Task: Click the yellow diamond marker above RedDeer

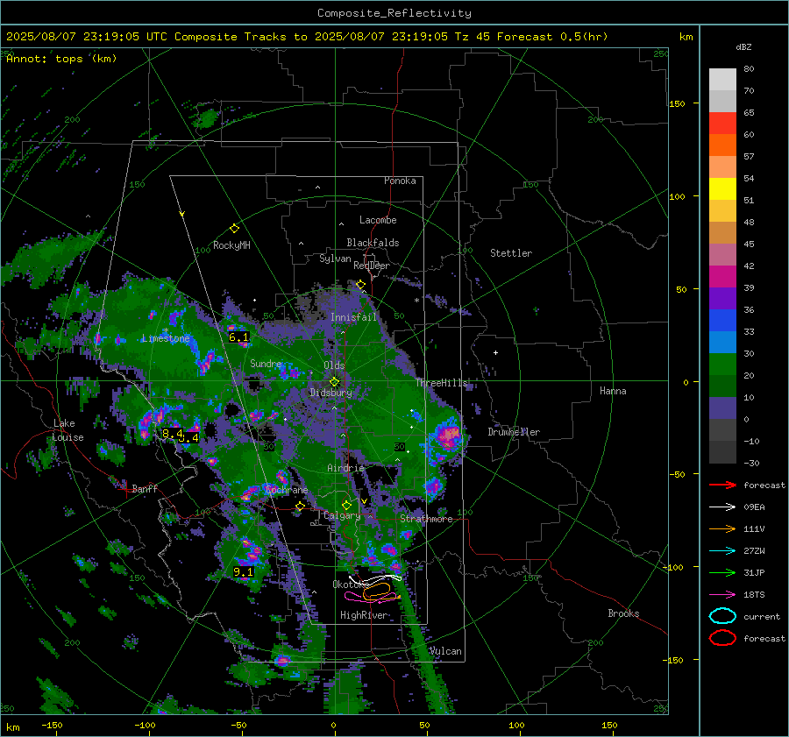Action: pos(360,285)
